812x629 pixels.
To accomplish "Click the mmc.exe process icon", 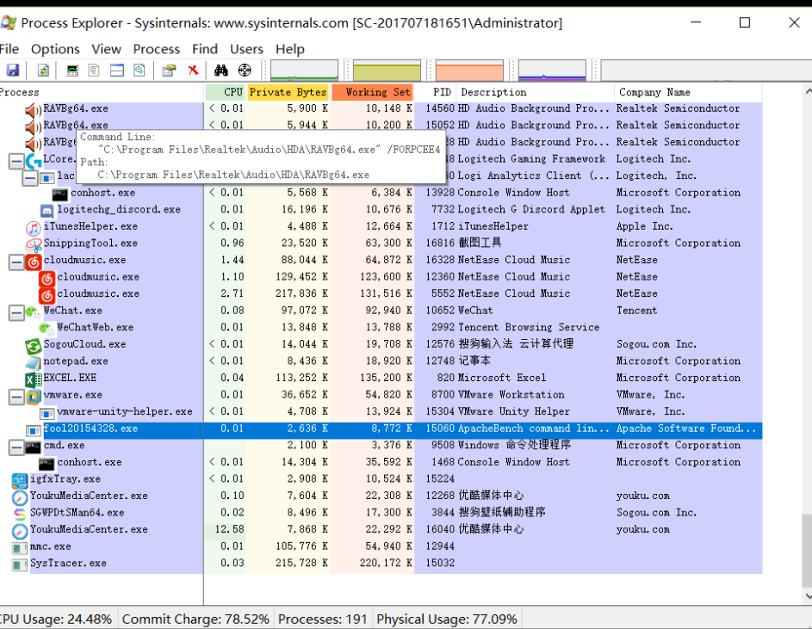I will coord(20,548).
